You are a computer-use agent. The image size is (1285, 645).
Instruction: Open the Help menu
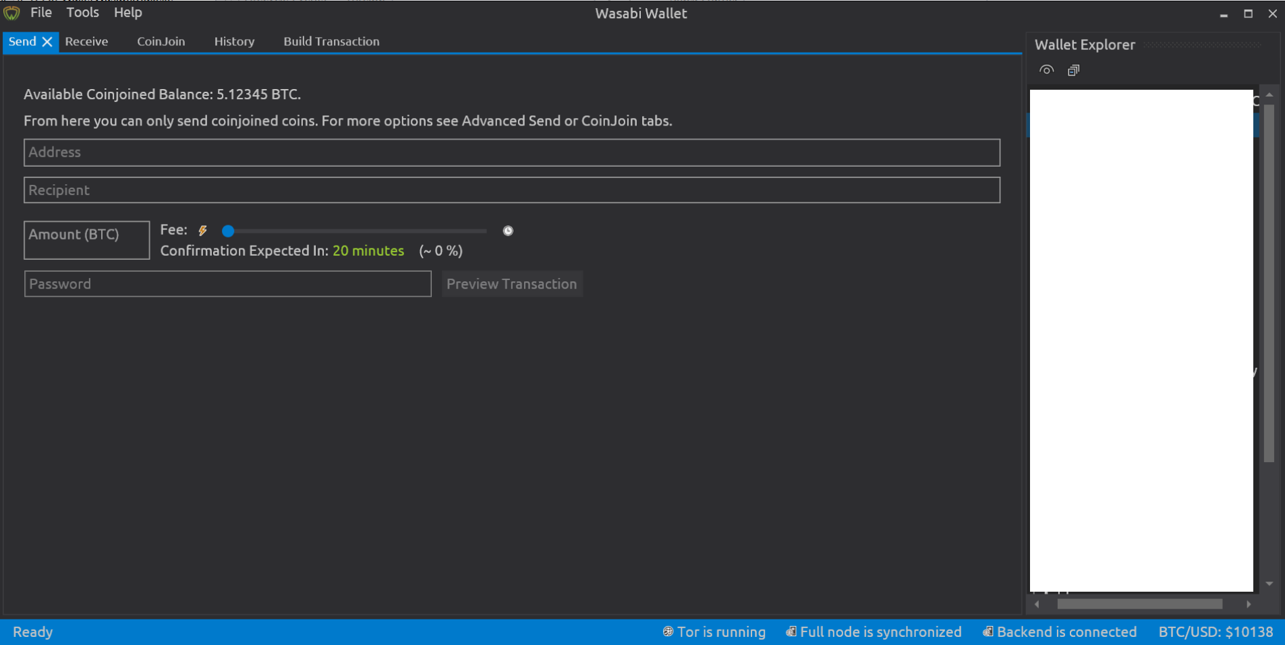pos(127,13)
